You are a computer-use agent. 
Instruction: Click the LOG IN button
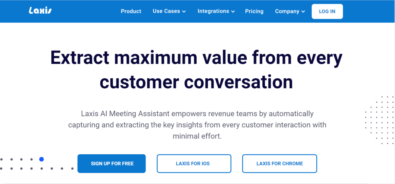(x=327, y=11)
